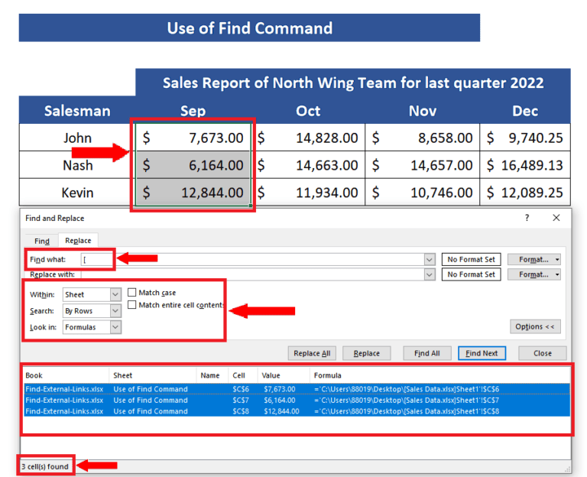This screenshot has height=477, width=587.
Task: Enable Match entire cell contents checkbox
Action: click(131, 305)
